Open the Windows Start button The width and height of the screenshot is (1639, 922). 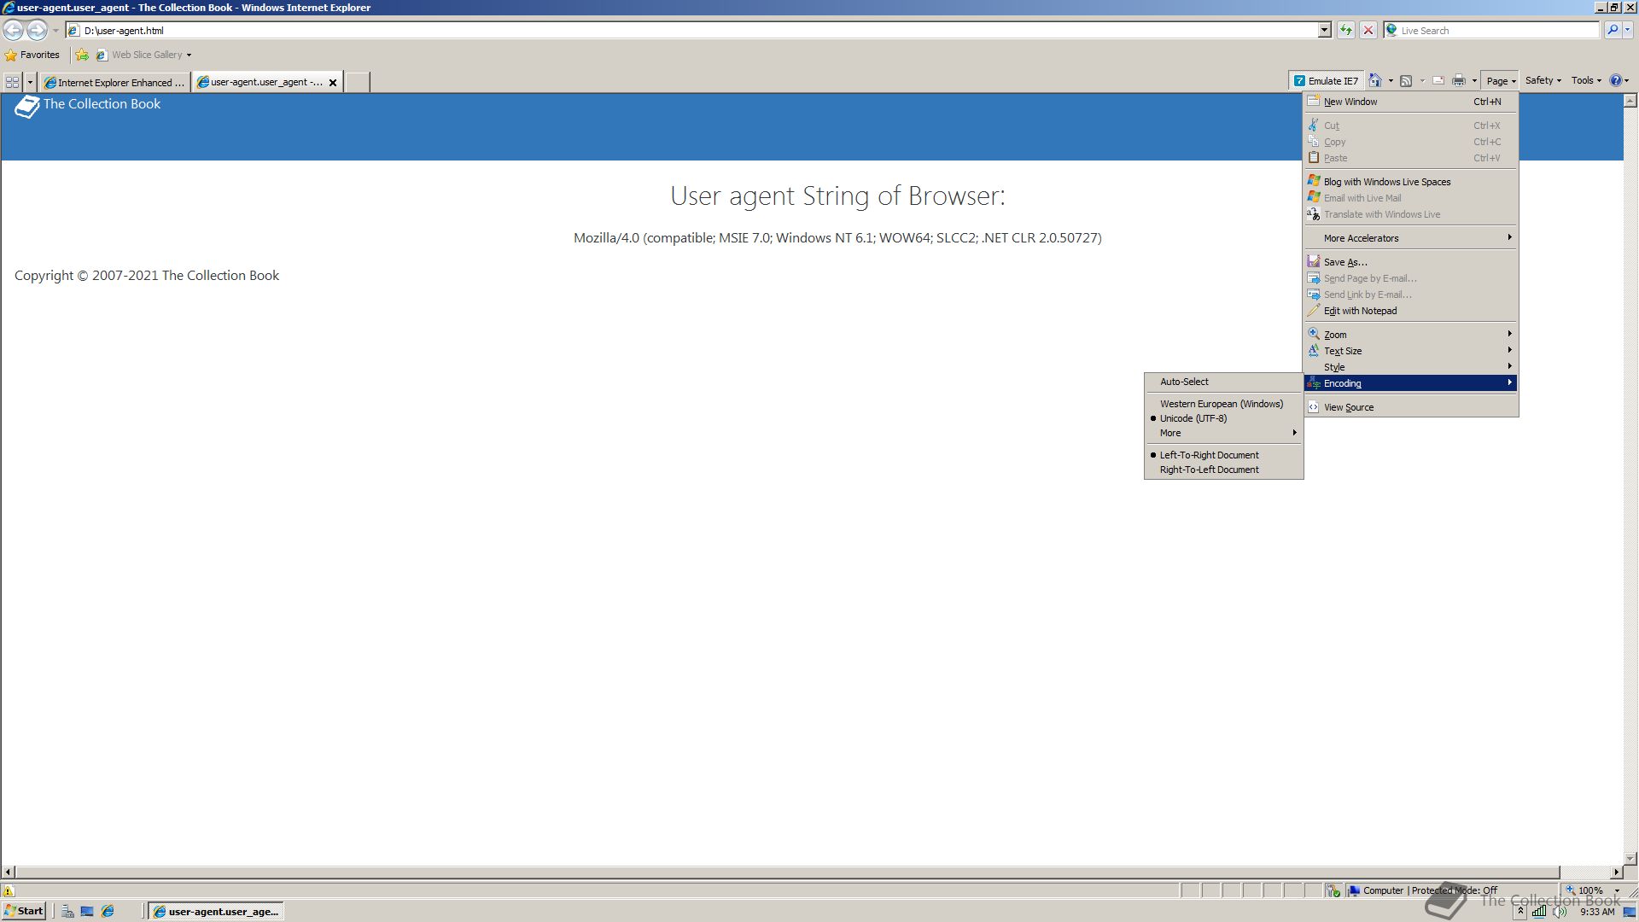[24, 911]
